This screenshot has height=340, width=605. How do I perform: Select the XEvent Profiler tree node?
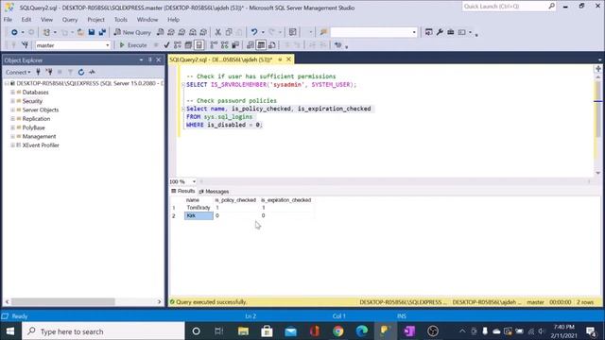pyautogui.click(x=41, y=145)
